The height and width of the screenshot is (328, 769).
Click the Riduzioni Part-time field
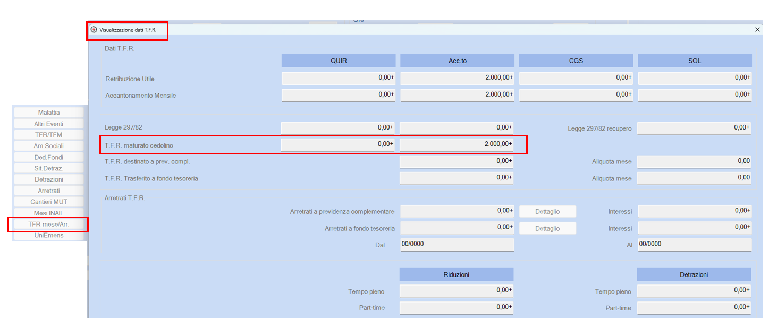(457, 307)
